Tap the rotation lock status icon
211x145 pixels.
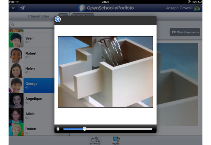[189, 2]
